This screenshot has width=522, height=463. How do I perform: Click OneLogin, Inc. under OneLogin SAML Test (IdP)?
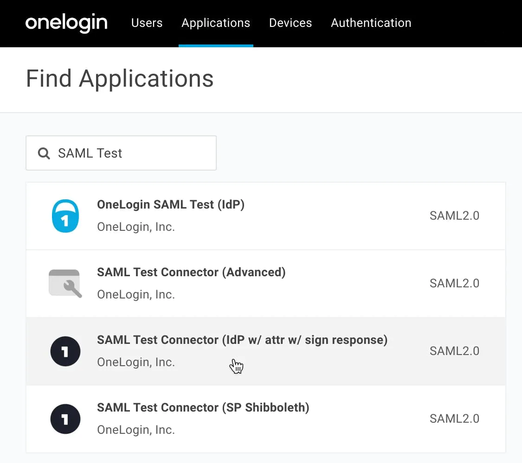click(136, 227)
